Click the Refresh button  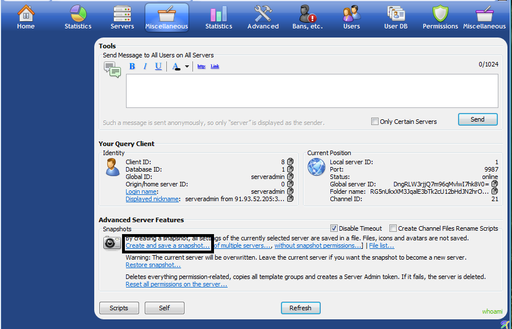301,308
